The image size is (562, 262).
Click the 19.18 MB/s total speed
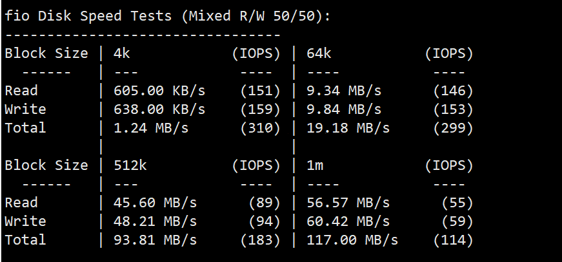(348, 128)
